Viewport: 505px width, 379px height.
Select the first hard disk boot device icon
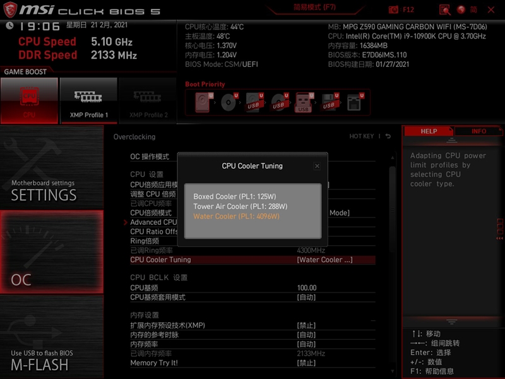click(x=204, y=102)
